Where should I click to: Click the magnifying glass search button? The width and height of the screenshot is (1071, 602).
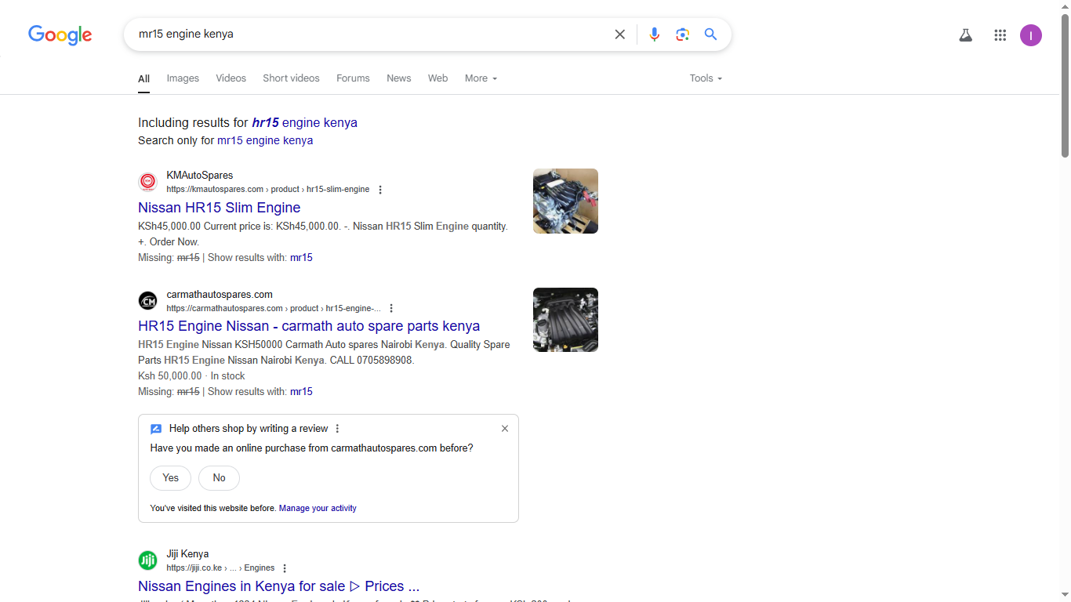pyautogui.click(x=710, y=34)
